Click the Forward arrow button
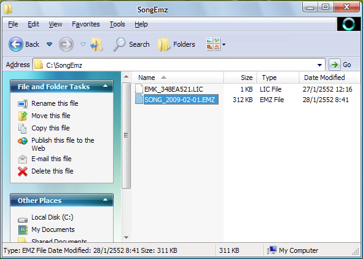This screenshot has height=259, width=363. (66, 44)
